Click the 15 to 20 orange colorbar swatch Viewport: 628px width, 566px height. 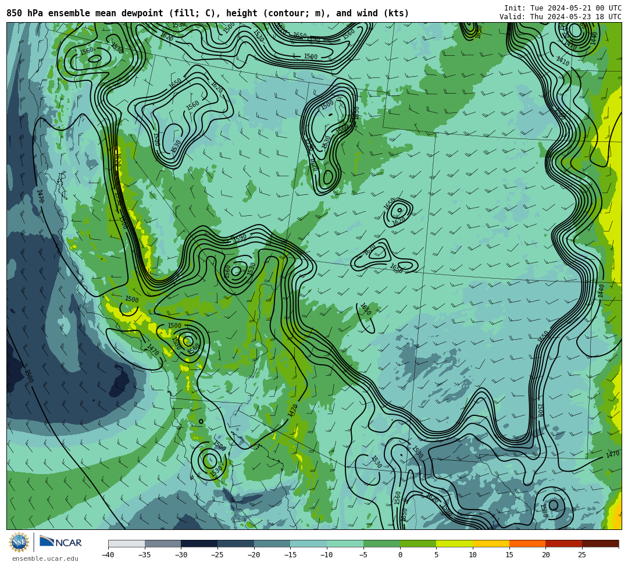[x=527, y=543]
